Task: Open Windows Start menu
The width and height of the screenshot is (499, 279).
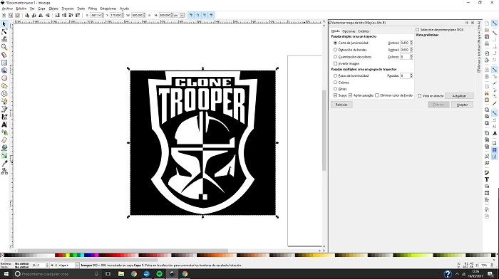Action: (x=6, y=273)
